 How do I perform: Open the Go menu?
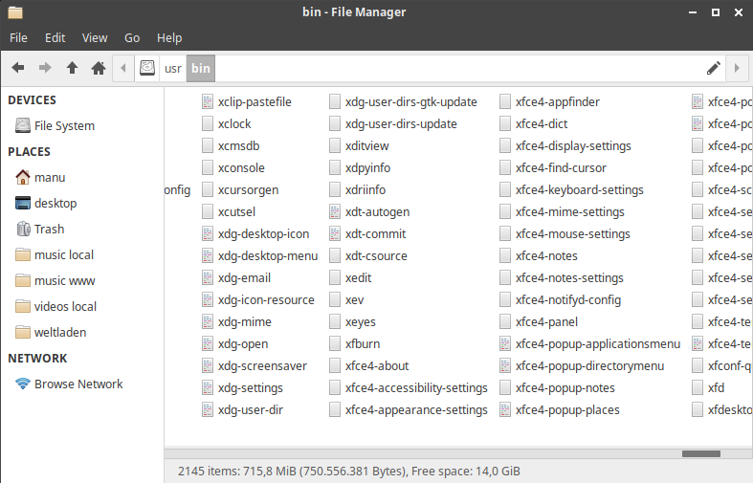[132, 38]
